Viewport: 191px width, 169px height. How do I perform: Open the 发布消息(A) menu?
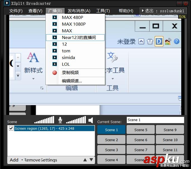pyautogui.click(x=79, y=11)
